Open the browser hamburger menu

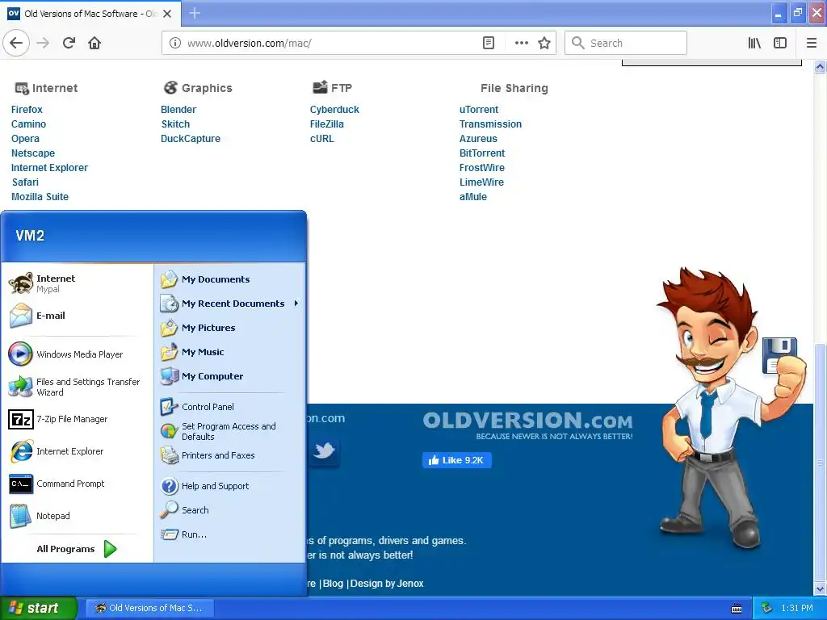click(812, 43)
